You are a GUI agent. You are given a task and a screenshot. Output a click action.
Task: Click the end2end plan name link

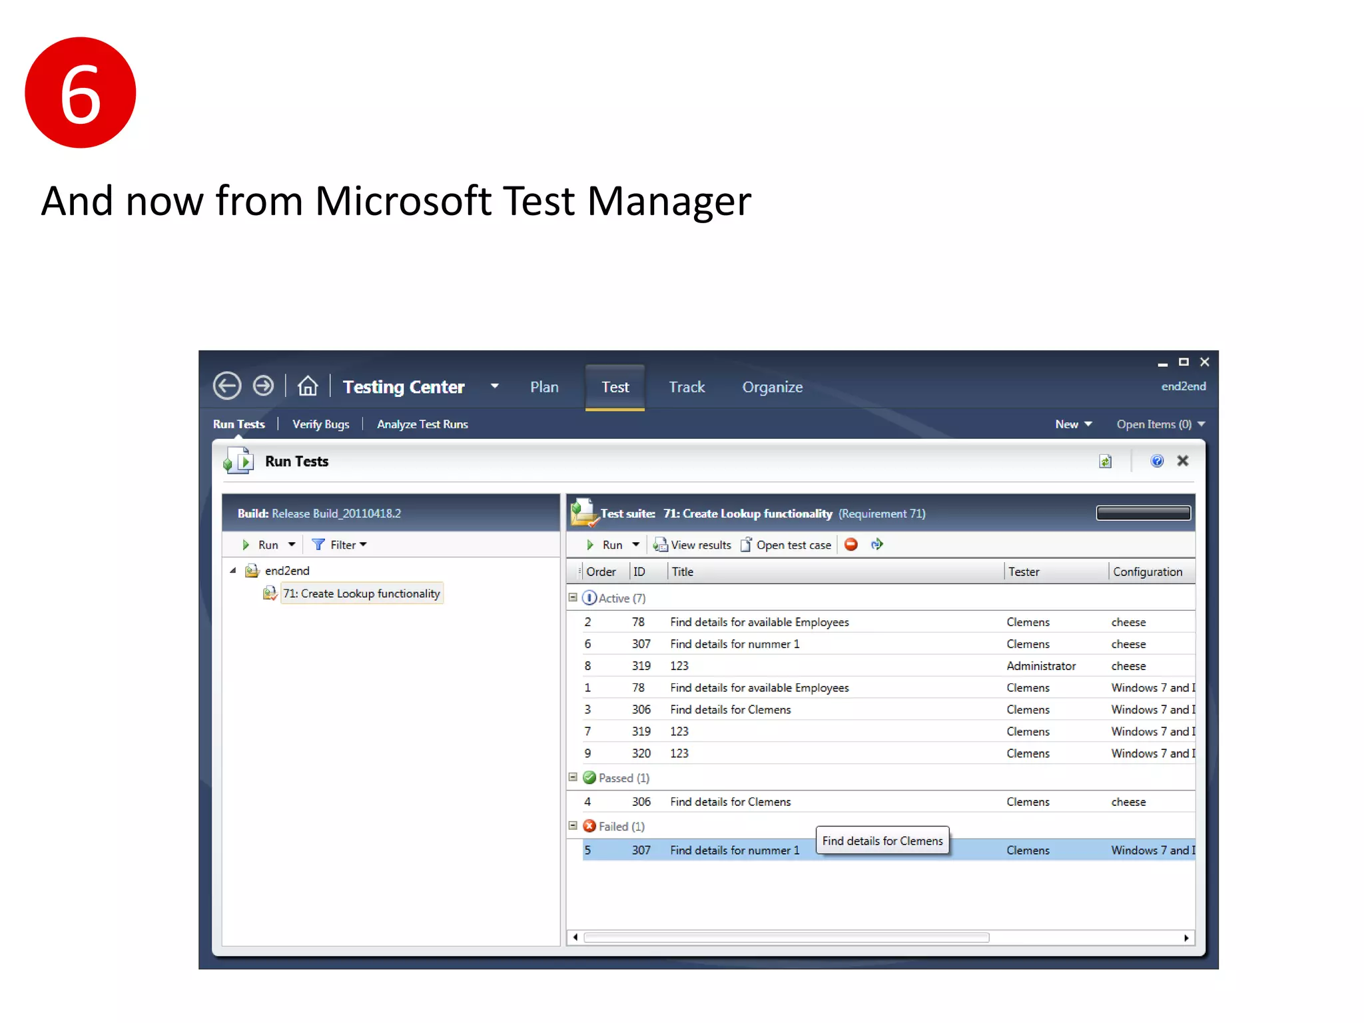point(1184,386)
